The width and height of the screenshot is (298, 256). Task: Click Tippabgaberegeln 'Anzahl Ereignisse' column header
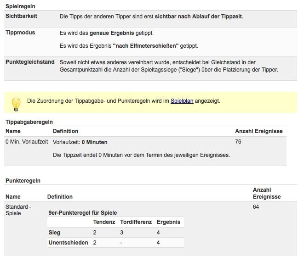point(258,131)
